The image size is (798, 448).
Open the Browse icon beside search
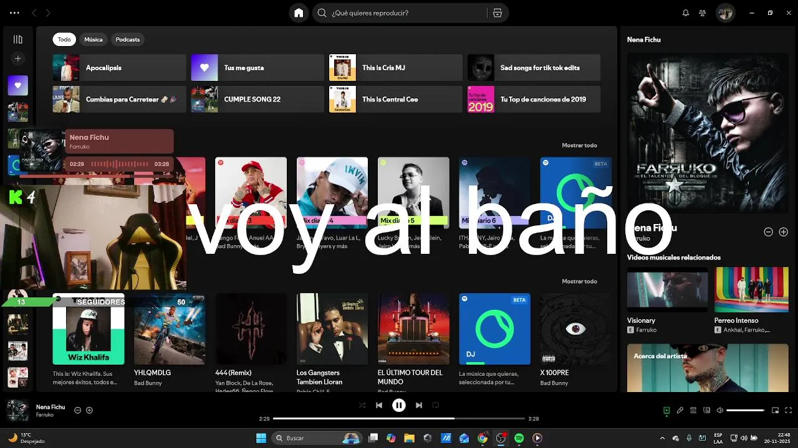click(497, 13)
